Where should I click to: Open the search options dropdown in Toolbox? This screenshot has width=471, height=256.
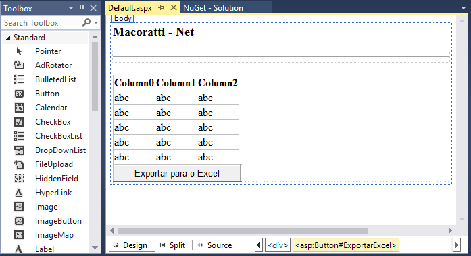[x=96, y=22]
